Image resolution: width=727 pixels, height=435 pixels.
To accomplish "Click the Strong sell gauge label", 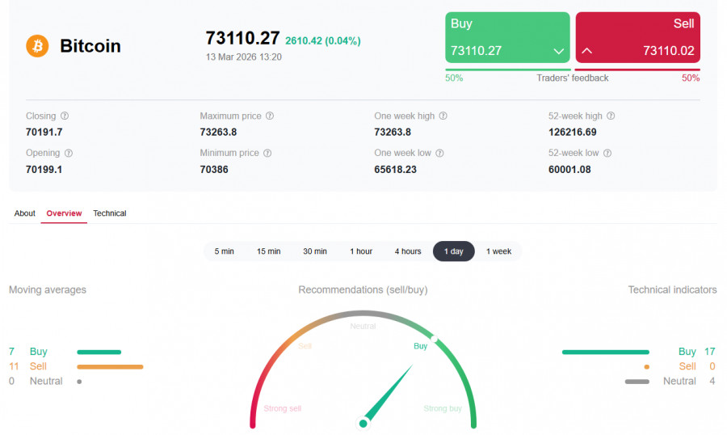I will (283, 408).
